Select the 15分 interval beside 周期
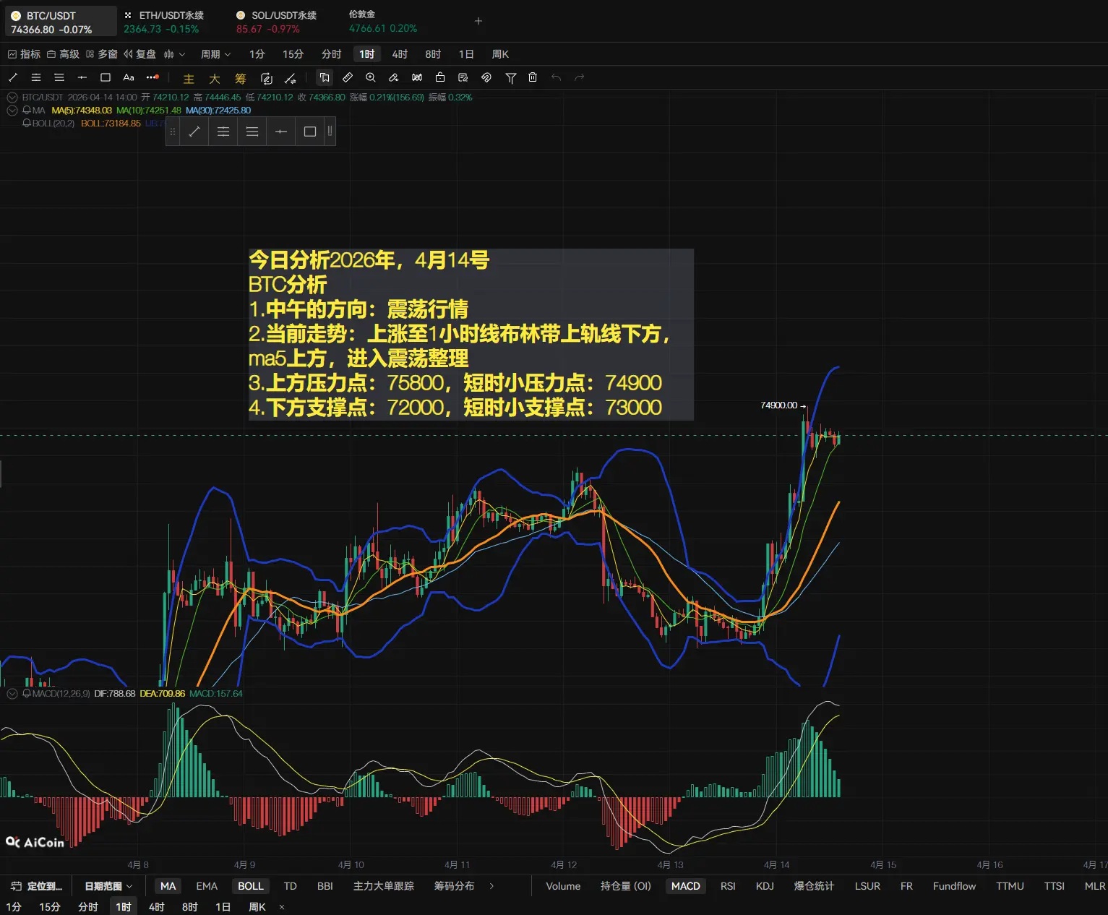The height and width of the screenshot is (915, 1108). [293, 54]
